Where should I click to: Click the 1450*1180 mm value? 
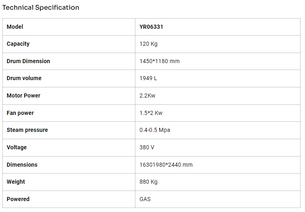coord(160,61)
